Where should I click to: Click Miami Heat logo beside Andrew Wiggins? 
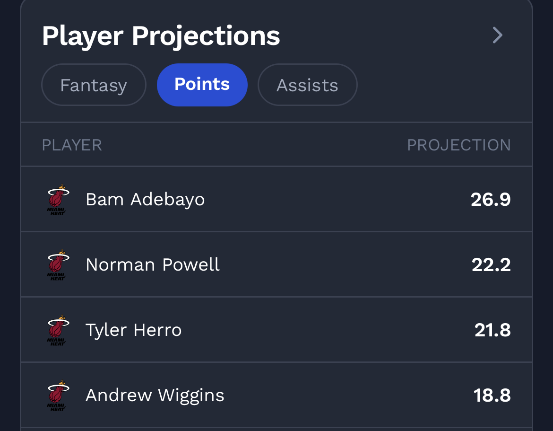(x=58, y=396)
